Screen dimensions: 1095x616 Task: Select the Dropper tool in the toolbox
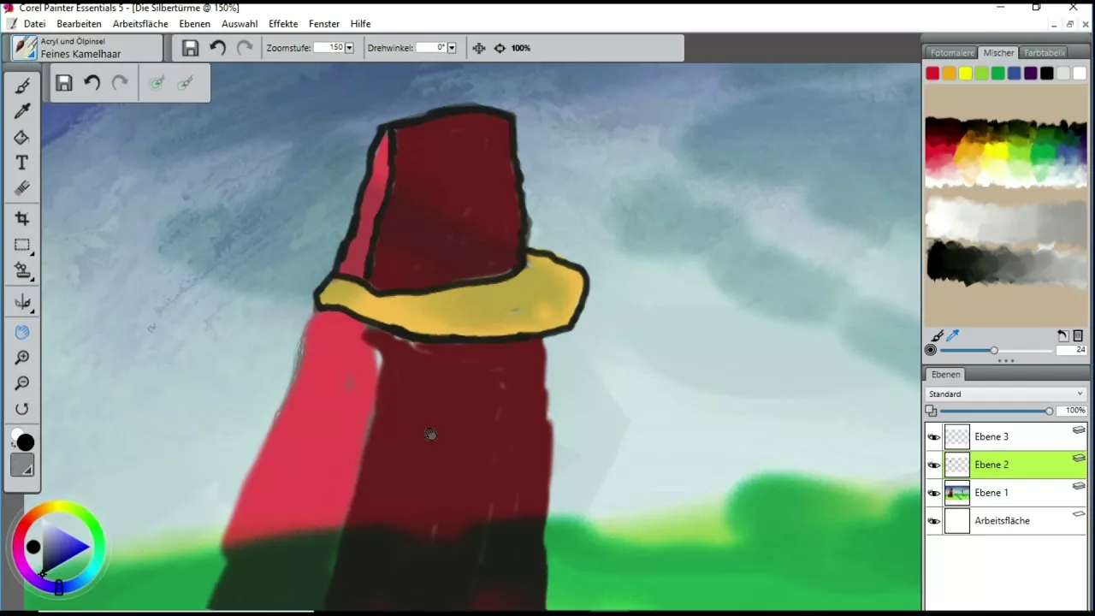(22, 111)
